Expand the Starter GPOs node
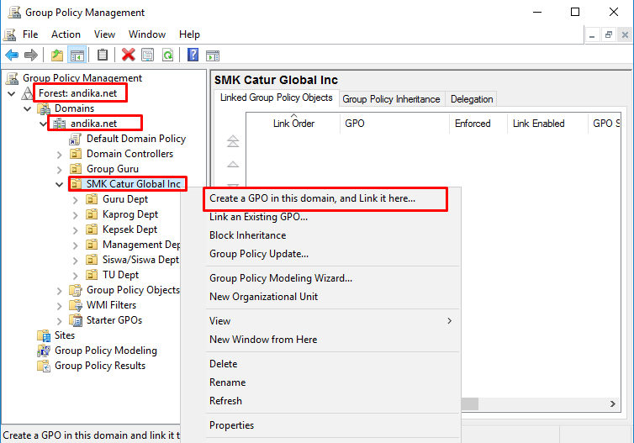This screenshot has height=443, width=634. [x=60, y=321]
